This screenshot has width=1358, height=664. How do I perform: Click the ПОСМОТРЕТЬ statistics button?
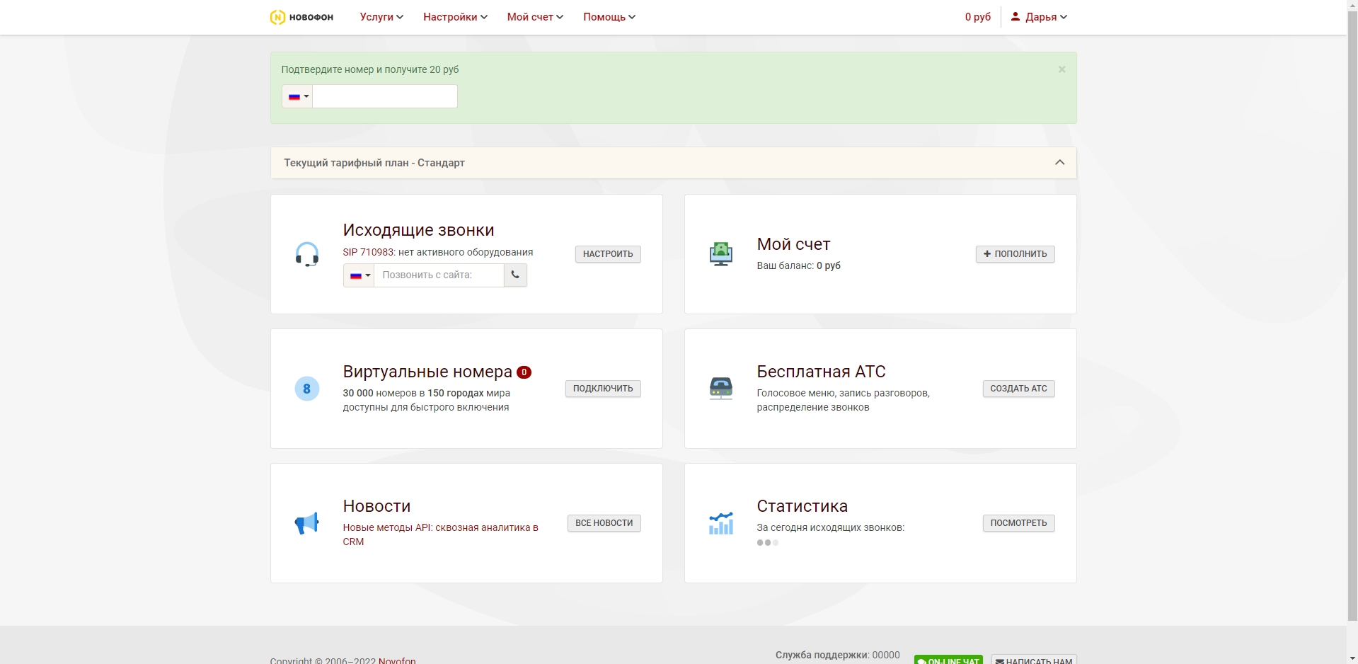point(1018,523)
